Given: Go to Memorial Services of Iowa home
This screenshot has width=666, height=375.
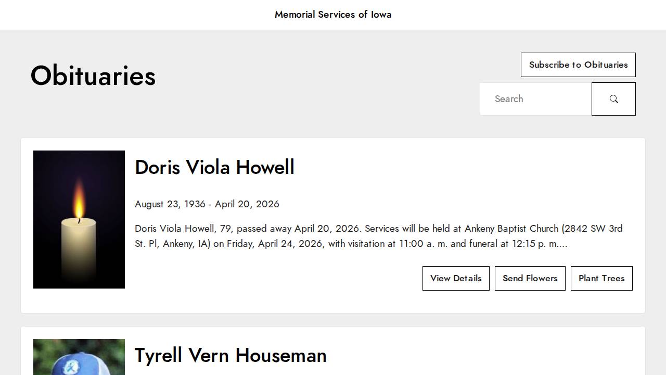Looking at the screenshot, I should click(x=333, y=15).
